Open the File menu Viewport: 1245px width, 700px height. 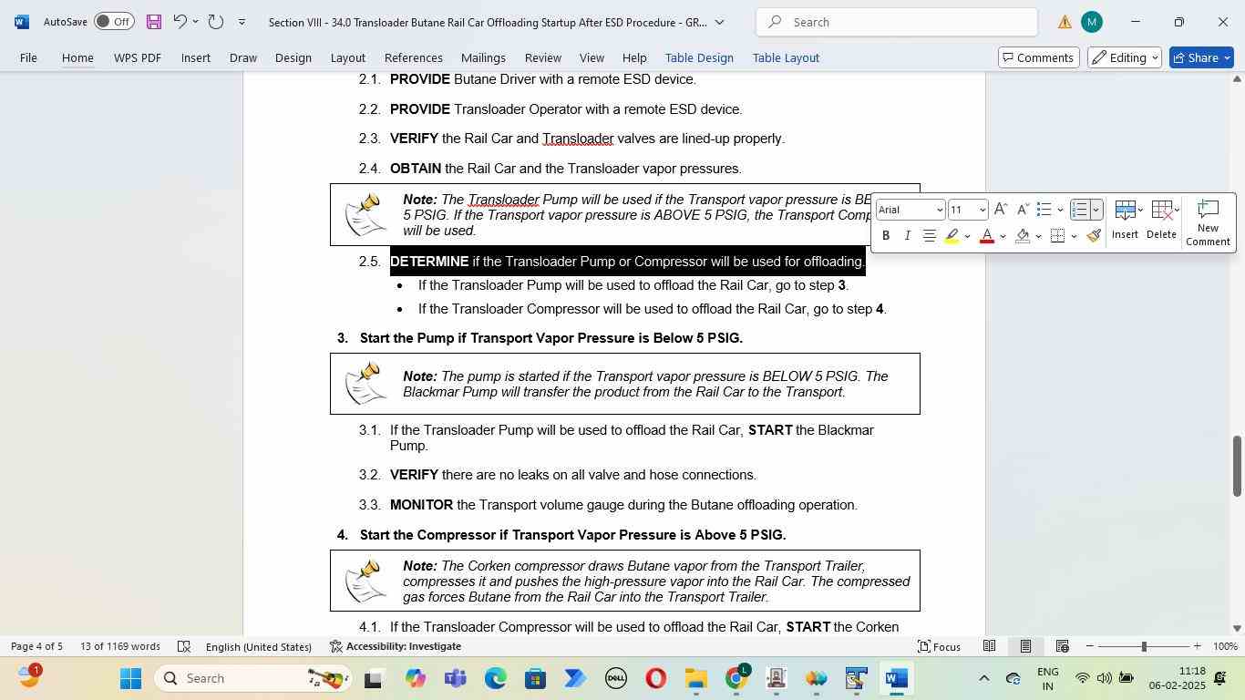28,57
